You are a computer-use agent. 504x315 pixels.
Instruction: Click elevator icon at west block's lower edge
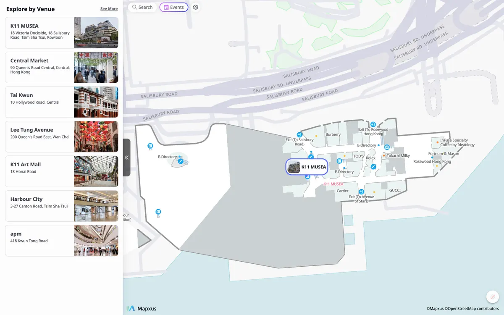pos(158,212)
